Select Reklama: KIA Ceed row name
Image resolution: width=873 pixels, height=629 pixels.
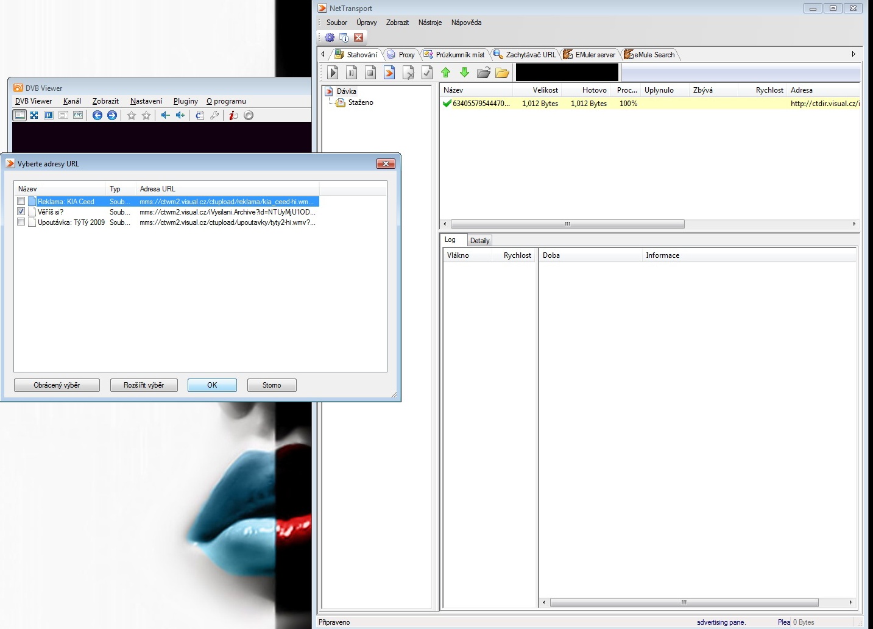(66, 202)
